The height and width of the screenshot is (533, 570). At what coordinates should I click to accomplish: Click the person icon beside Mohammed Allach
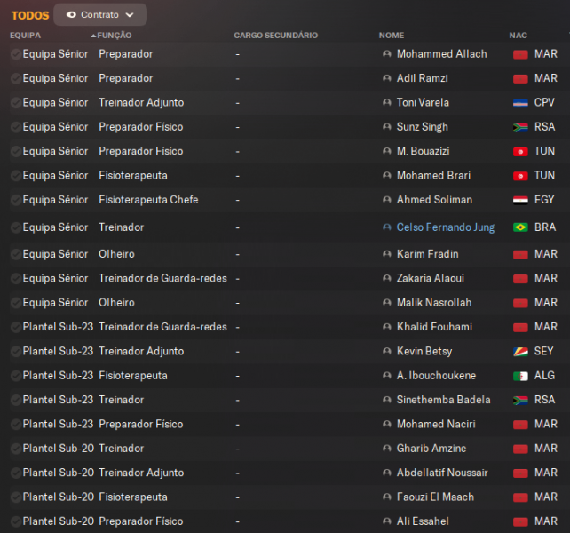(x=386, y=54)
